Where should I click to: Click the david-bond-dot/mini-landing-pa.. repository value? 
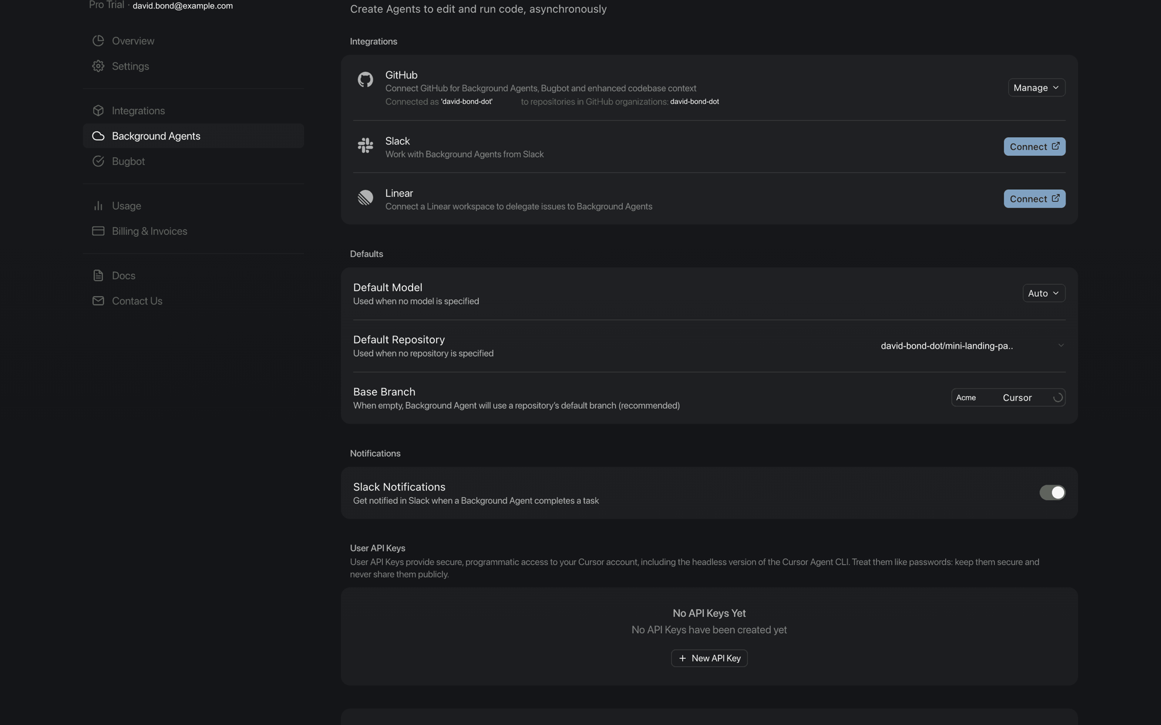[946, 346]
